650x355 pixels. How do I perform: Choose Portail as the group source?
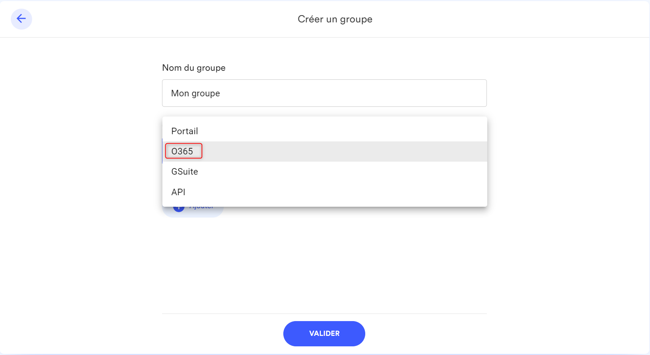184,131
